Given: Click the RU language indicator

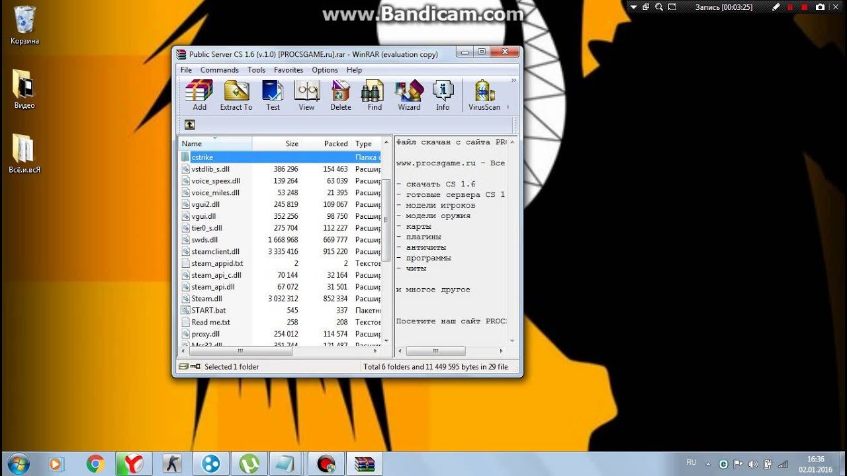Looking at the screenshot, I should pyautogui.click(x=691, y=462).
